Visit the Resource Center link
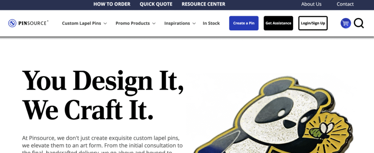 (203, 4)
